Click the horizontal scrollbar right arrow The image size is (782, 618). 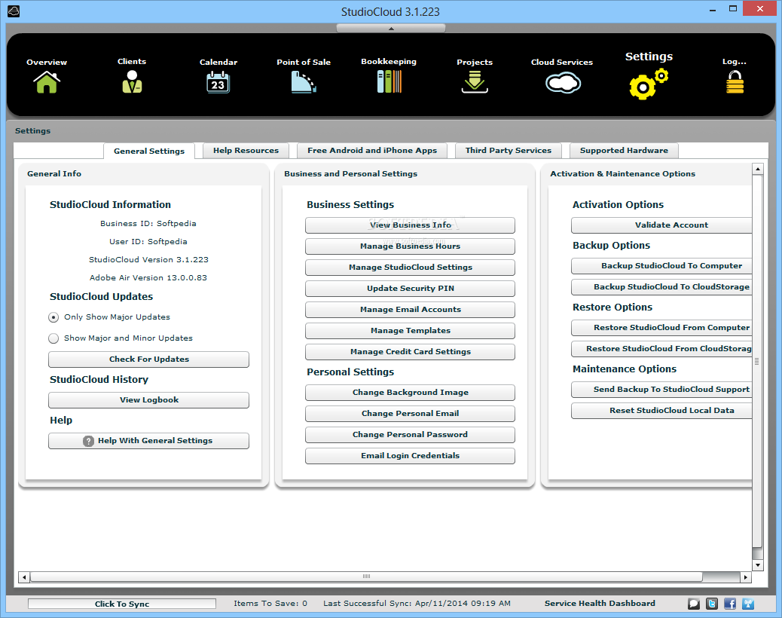[x=746, y=577]
